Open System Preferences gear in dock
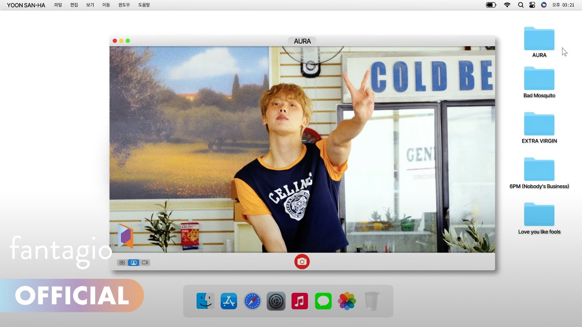 pyautogui.click(x=276, y=301)
